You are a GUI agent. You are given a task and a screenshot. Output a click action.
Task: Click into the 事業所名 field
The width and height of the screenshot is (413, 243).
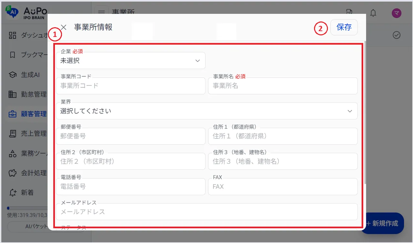(283, 86)
